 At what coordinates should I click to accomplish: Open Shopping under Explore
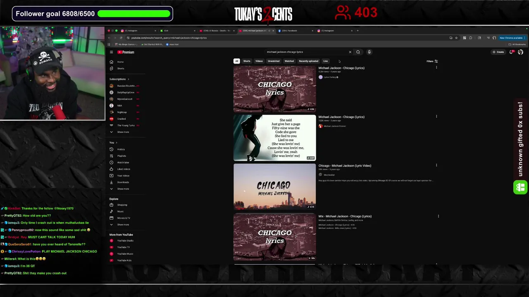[x=122, y=205]
